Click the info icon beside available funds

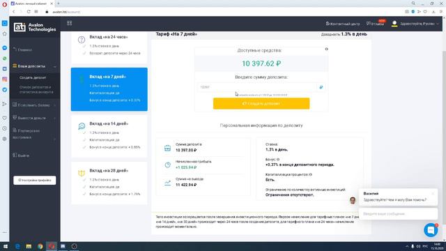click(x=327, y=49)
